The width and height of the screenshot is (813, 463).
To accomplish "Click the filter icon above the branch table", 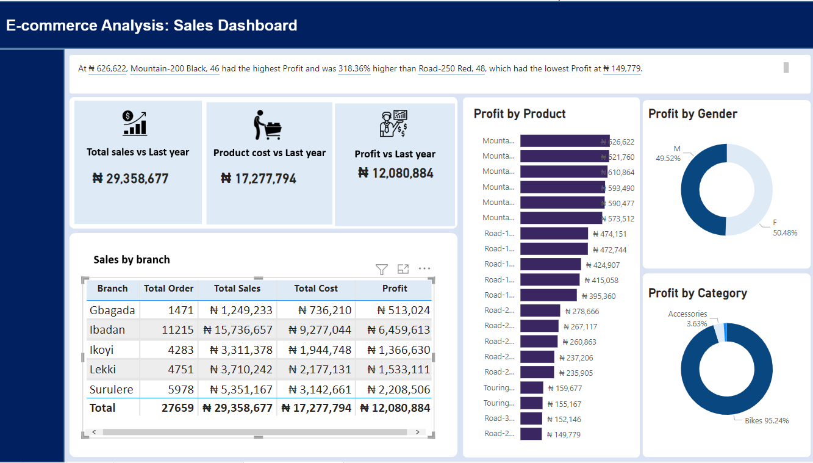I will click(x=382, y=269).
